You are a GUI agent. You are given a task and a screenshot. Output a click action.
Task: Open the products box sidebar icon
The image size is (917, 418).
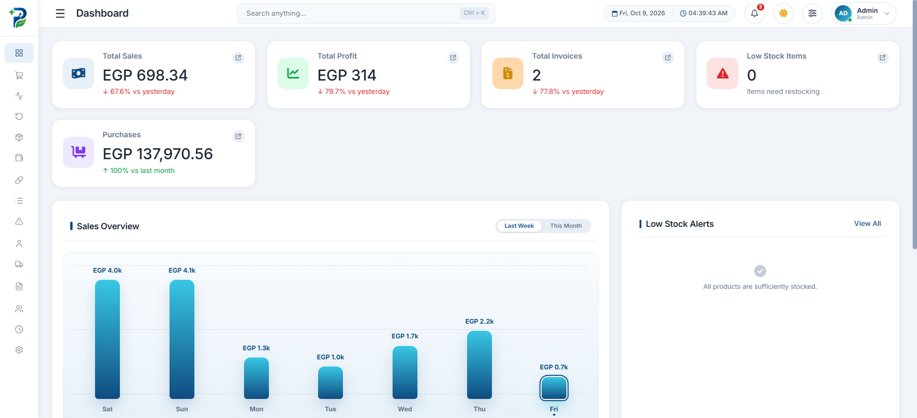19,137
